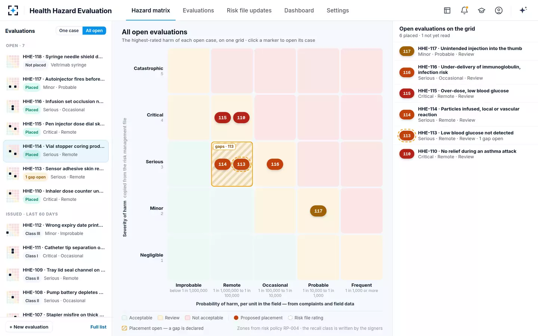Open the graduation cap learning icon
The image size is (538, 336).
(x=482, y=10)
